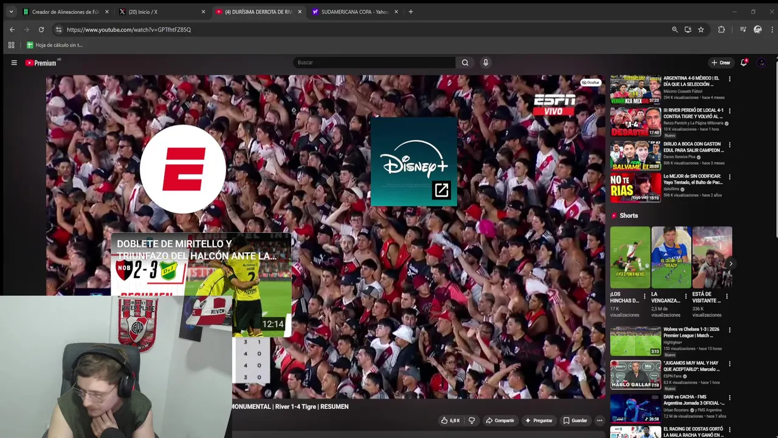The height and width of the screenshot is (438, 778).
Task: Click the ESPN channel circle on end screen
Action: click(183, 169)
